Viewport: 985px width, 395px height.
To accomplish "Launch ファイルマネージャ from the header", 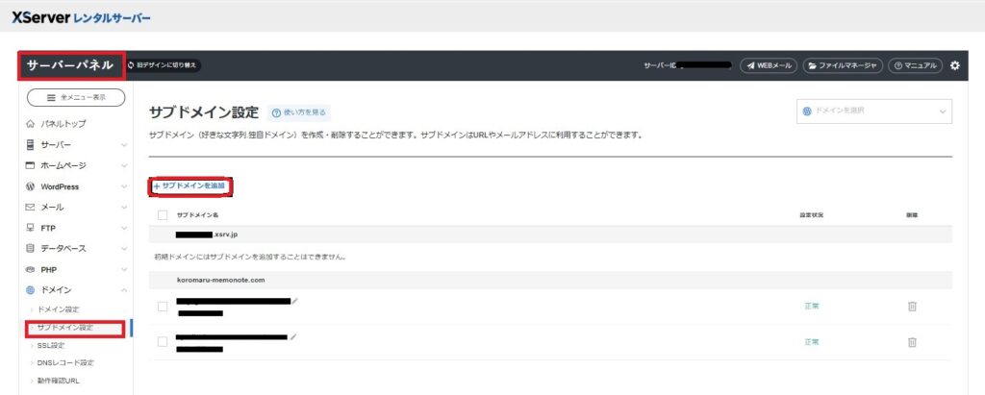I will click(x=843, y=65).
